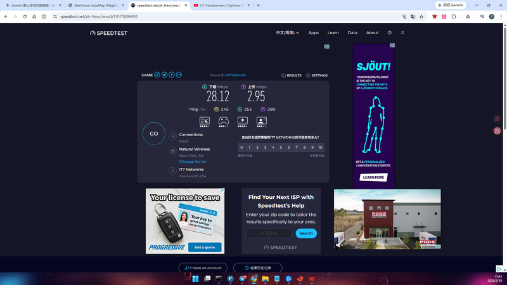
Task: Rate recommendation likelihood 0
Action: click(241, 148)
